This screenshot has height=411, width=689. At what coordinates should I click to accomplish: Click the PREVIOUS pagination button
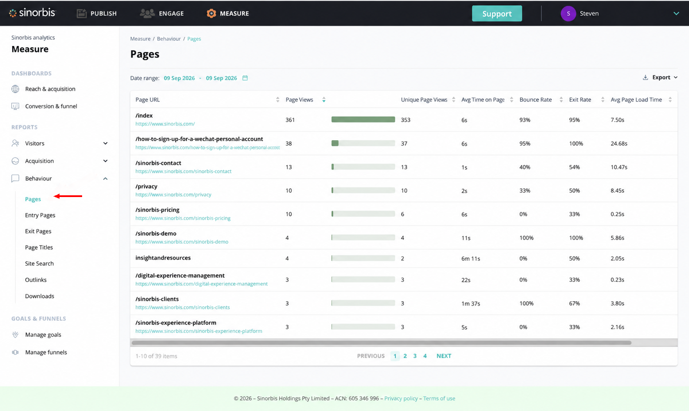(371, 356)
